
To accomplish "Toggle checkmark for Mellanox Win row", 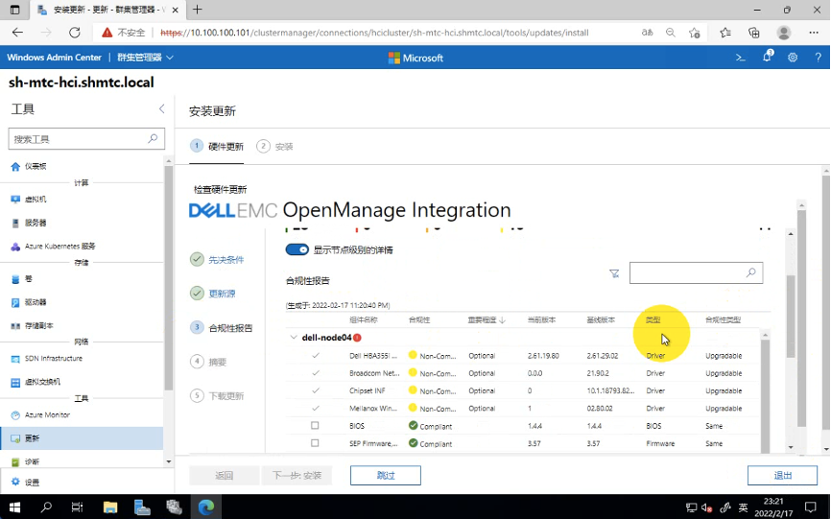I will tap(316, 409).
